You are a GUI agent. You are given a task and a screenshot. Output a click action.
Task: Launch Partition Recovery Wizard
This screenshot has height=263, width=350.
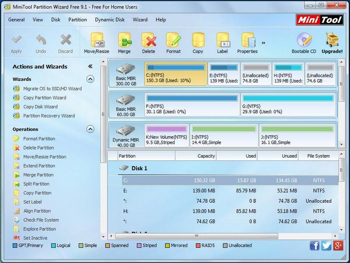[x=44, y=116]
